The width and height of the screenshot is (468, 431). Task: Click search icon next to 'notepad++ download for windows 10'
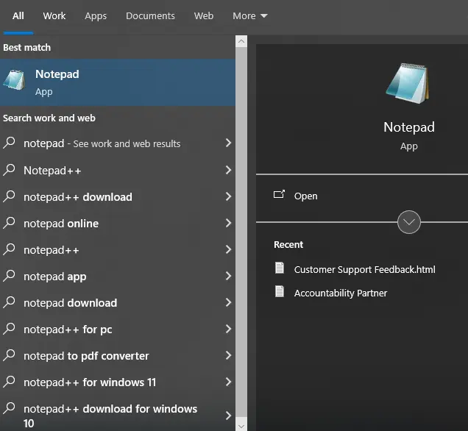(9, 408)
